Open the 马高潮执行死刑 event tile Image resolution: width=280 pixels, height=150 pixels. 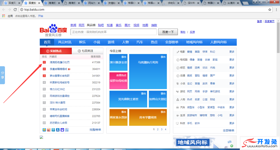pos(148,72)
